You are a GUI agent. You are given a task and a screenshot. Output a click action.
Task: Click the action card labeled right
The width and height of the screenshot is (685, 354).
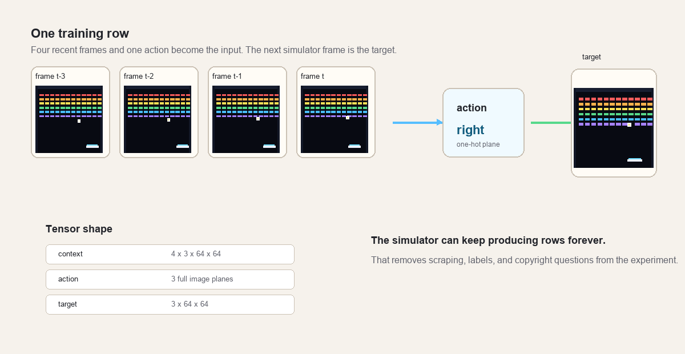[x=483, y=123]
